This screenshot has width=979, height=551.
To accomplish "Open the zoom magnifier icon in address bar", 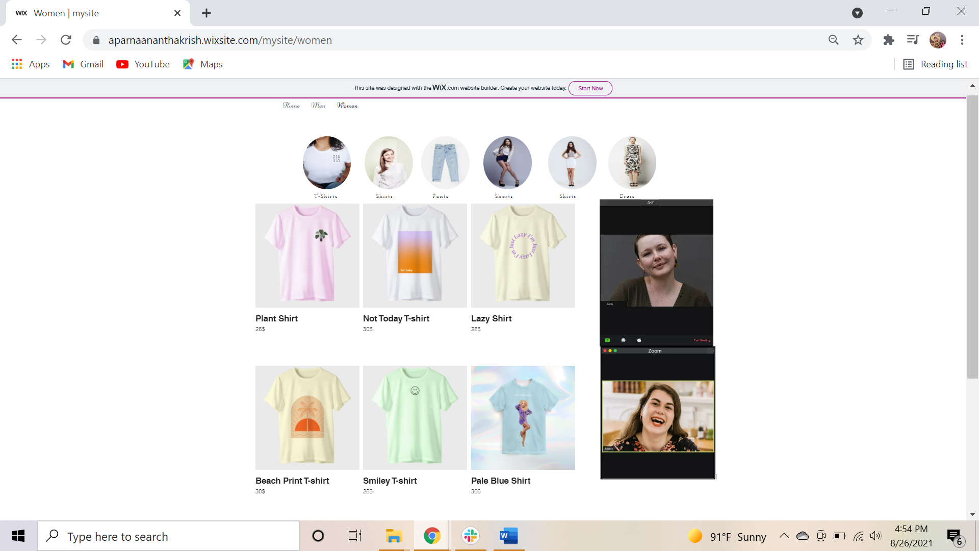I will tap(834, 40).
